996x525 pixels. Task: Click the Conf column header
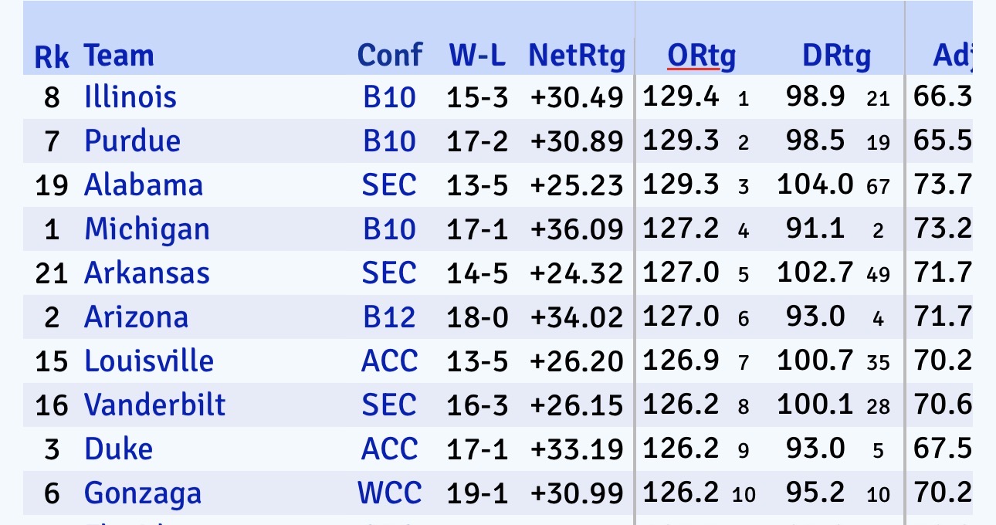click(390, 56)
